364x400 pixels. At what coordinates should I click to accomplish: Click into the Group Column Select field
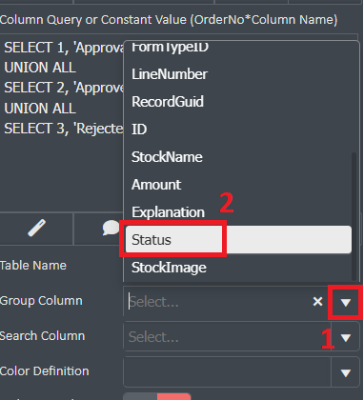click(219, 302)
